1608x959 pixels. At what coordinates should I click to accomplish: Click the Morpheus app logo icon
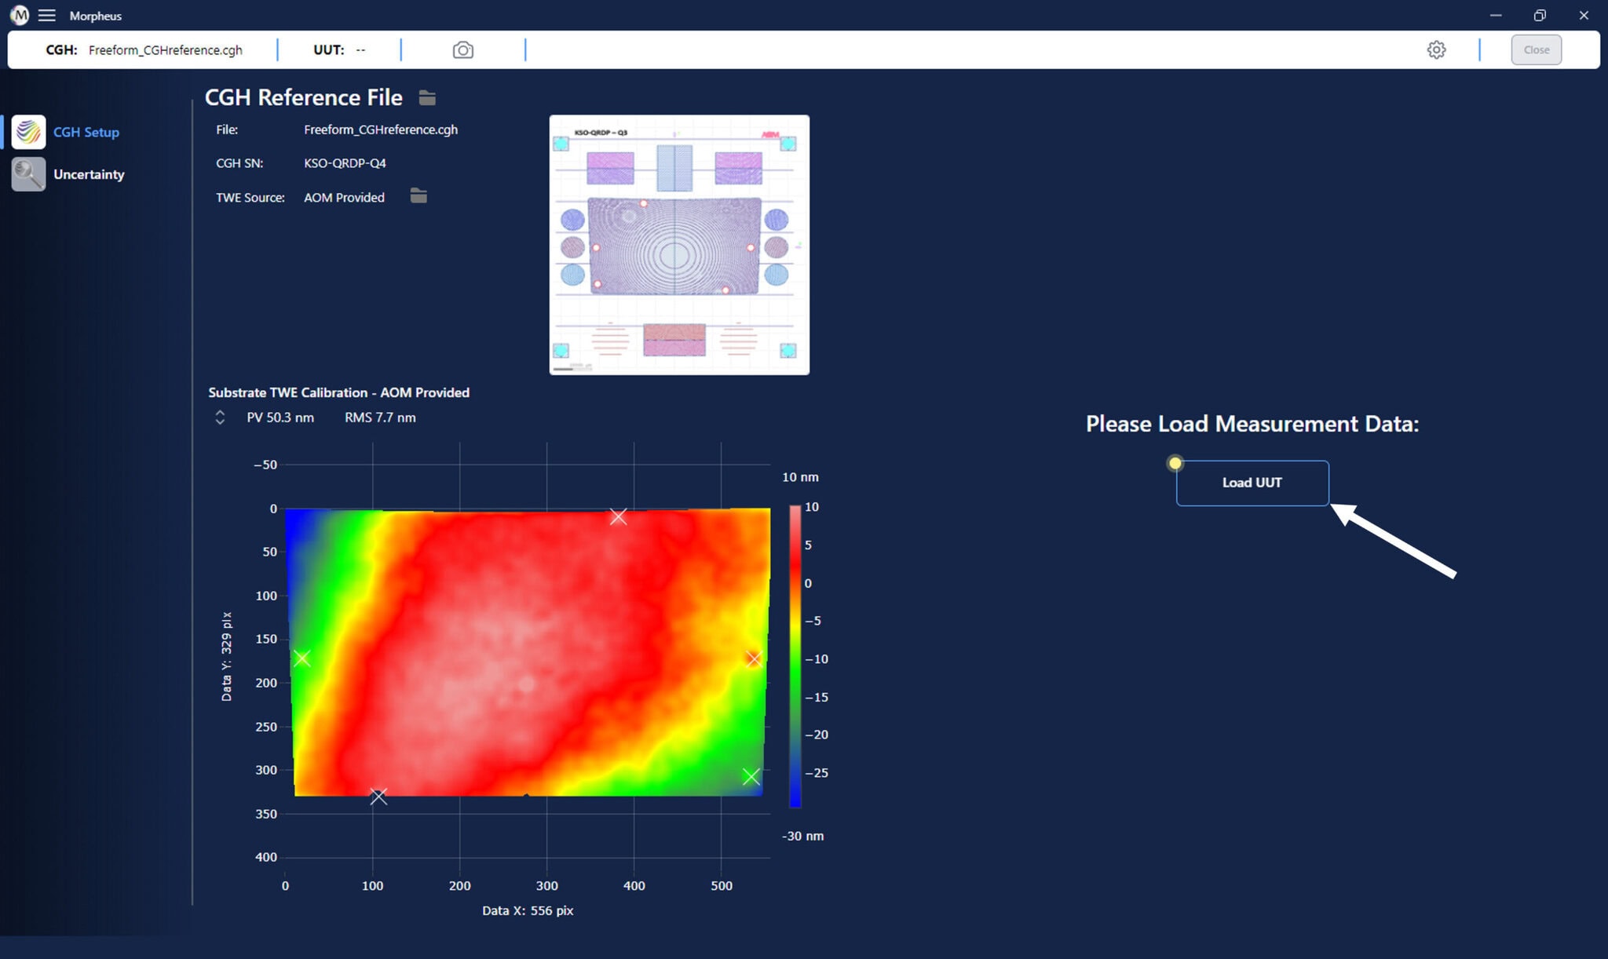[19, 15]
